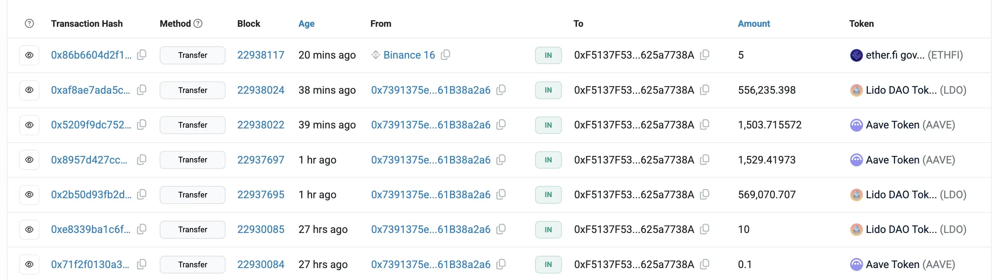Toggle the Amount column header display
This screenshot has width=992, height=280.
[x=754, y=24]
